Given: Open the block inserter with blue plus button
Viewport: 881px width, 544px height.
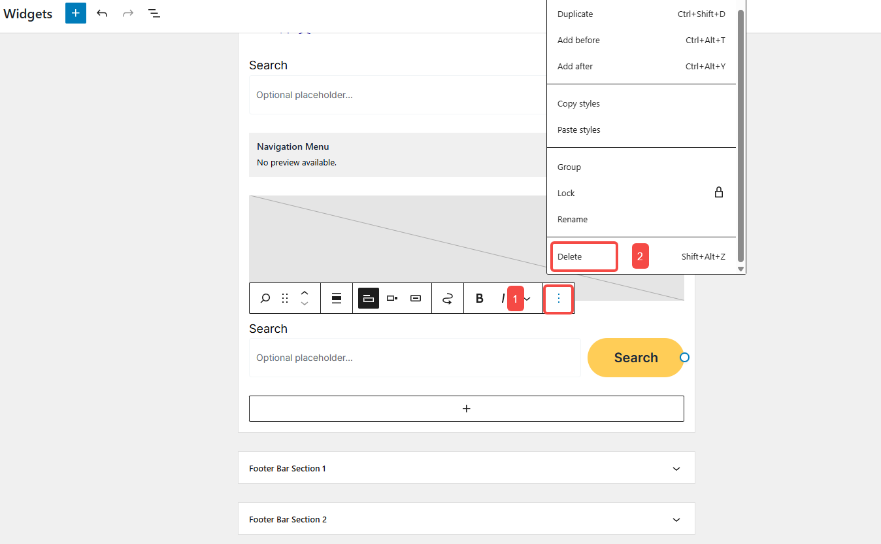Looking at the screenshot, I should pos(75,13).
